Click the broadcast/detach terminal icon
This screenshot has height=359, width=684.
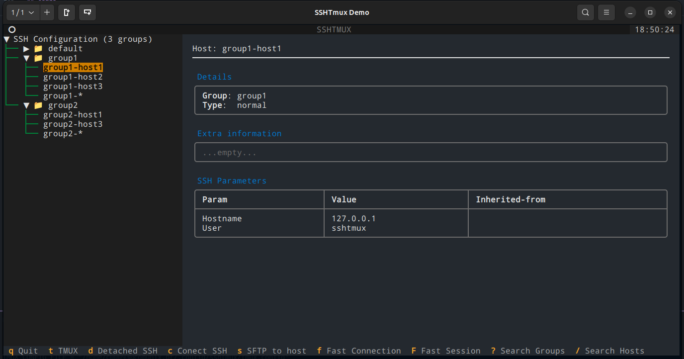tap(87, 12)
